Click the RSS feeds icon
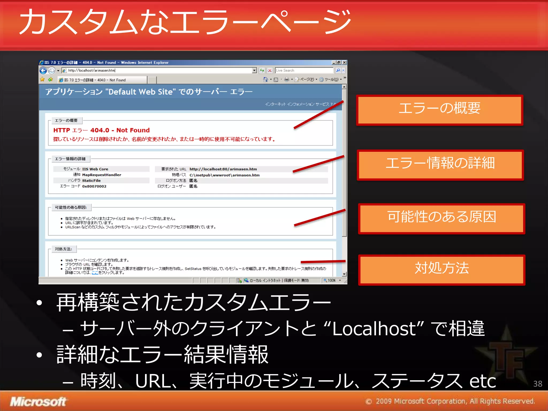The image size is (548, 411). (276, 80)
